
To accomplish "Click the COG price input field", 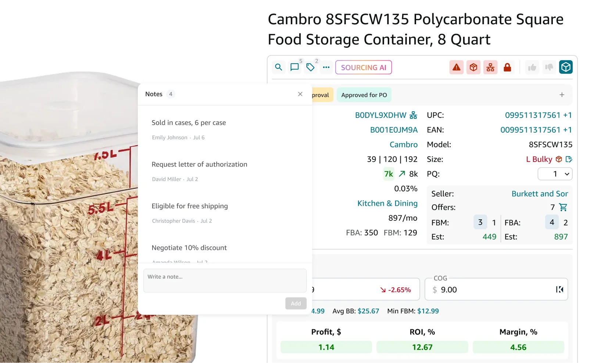I will click(496, 290).
